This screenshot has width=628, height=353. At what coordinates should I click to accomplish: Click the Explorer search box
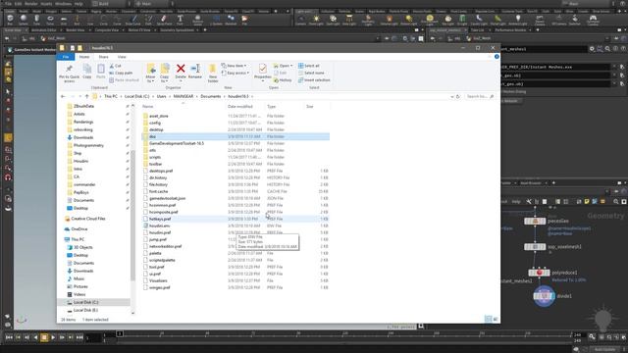tap(480, 96)
